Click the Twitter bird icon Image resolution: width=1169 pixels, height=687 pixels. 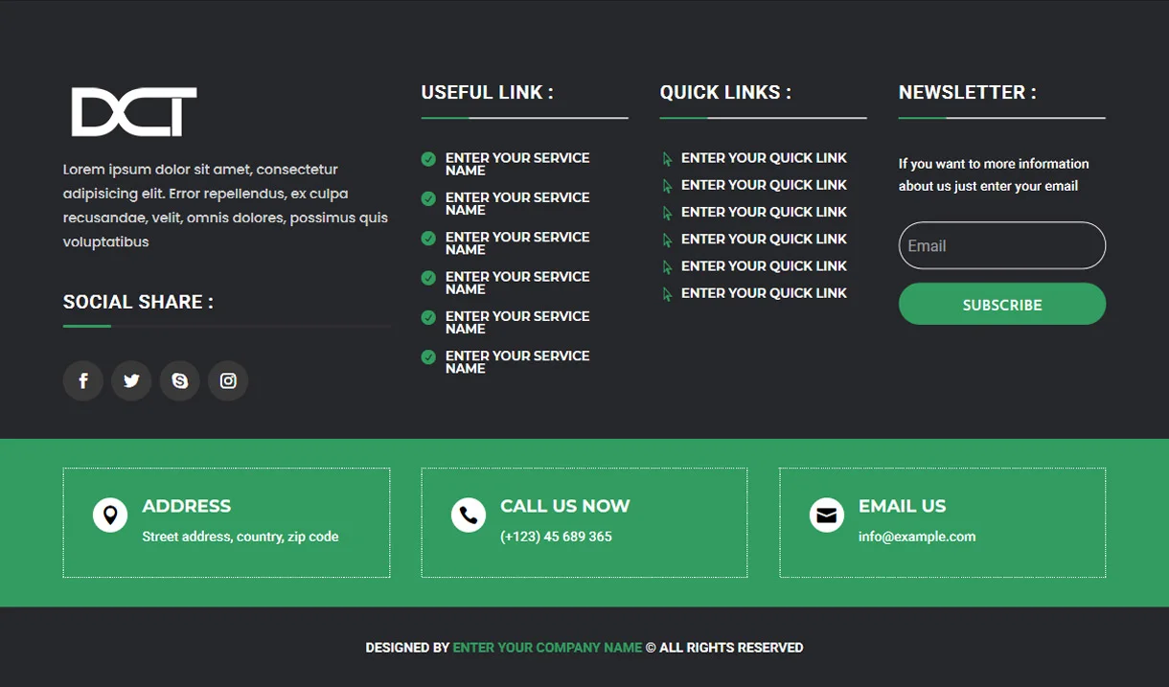(x=131, y=380)
